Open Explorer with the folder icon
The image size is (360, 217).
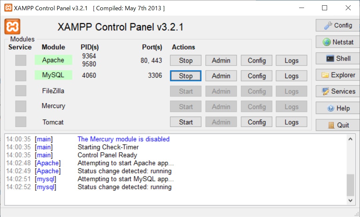[x=338, y=75]
